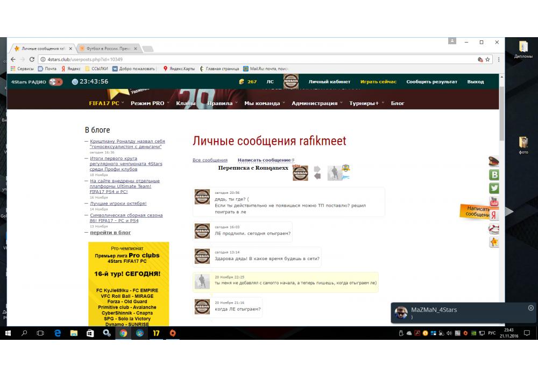
Task: Toggle the 4Stars radio on/off switch
Action: point(55,82)
